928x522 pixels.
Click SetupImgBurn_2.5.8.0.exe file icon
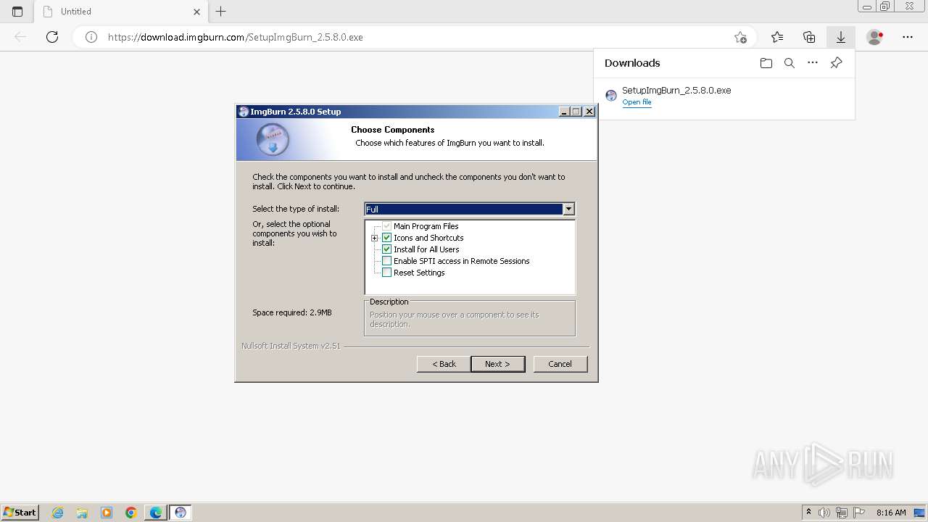pos(611,96)
